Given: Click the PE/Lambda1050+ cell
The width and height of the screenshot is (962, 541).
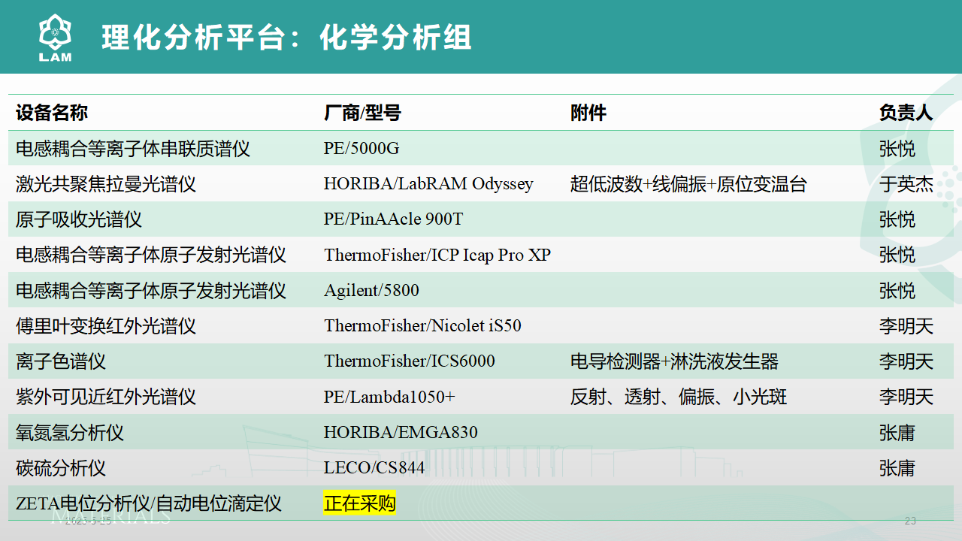Looking at the screenshot, I should click(x=389, y=397).
